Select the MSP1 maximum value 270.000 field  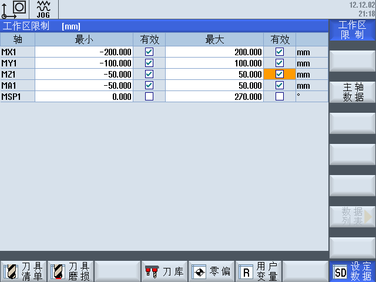coord(214,96)
